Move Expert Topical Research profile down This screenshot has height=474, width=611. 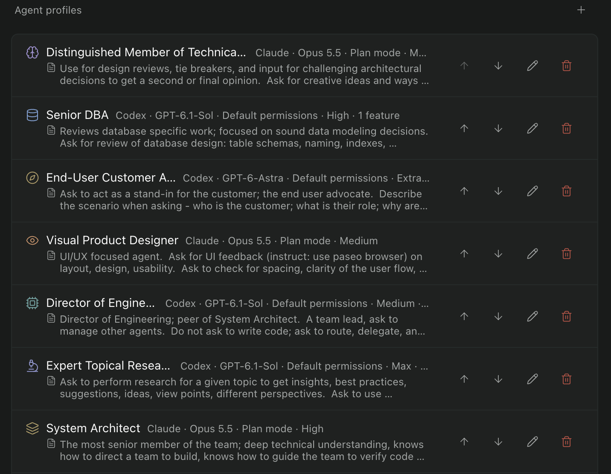498,379
